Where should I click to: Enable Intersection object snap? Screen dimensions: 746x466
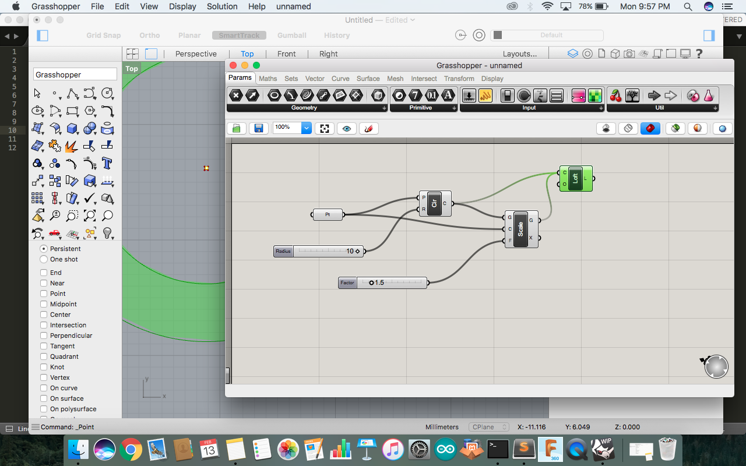point(44,325)
